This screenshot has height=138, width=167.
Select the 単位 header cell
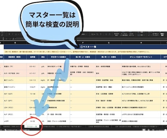point(43,57)
